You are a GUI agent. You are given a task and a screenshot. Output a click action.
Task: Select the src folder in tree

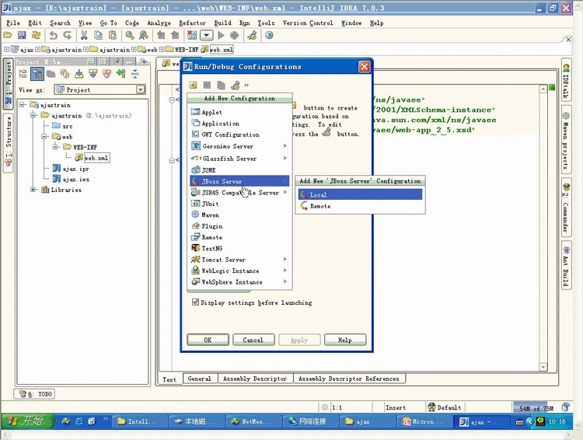(x=62, y=126)
